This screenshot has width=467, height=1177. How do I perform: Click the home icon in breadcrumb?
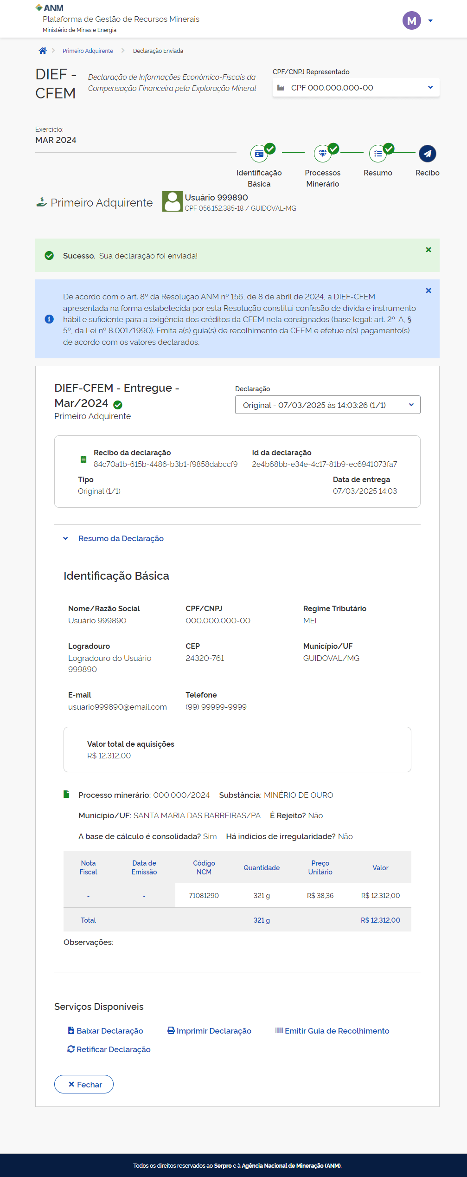point(43,51)
